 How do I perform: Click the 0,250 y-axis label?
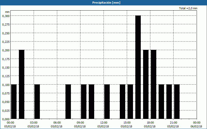[6, 33]
